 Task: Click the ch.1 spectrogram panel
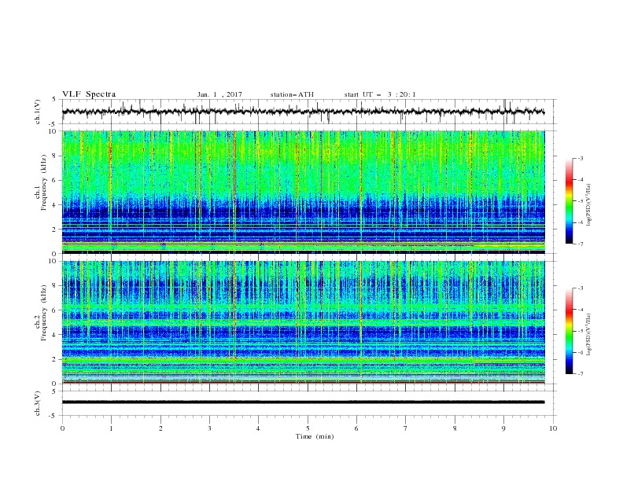(303, 192)
